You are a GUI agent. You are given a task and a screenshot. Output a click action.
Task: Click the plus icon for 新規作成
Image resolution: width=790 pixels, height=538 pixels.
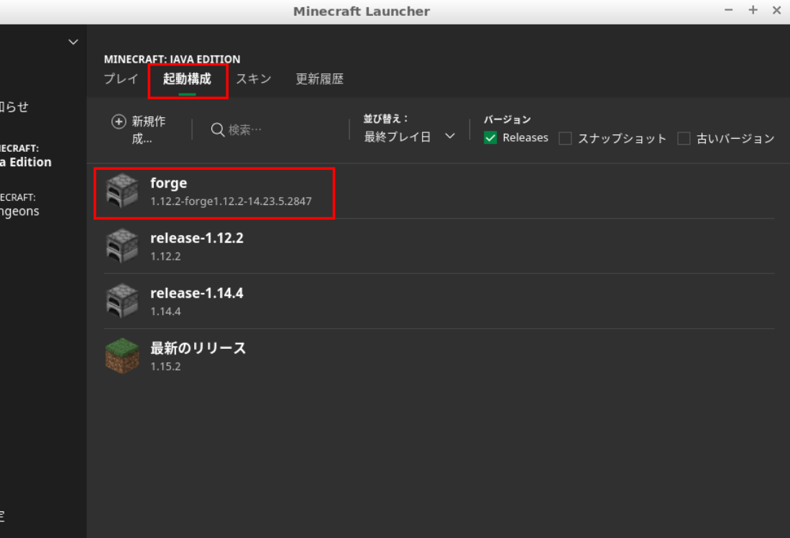point(119,122)
